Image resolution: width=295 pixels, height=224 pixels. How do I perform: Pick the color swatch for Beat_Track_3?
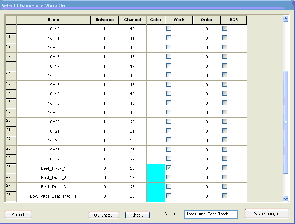pos(156,187)
